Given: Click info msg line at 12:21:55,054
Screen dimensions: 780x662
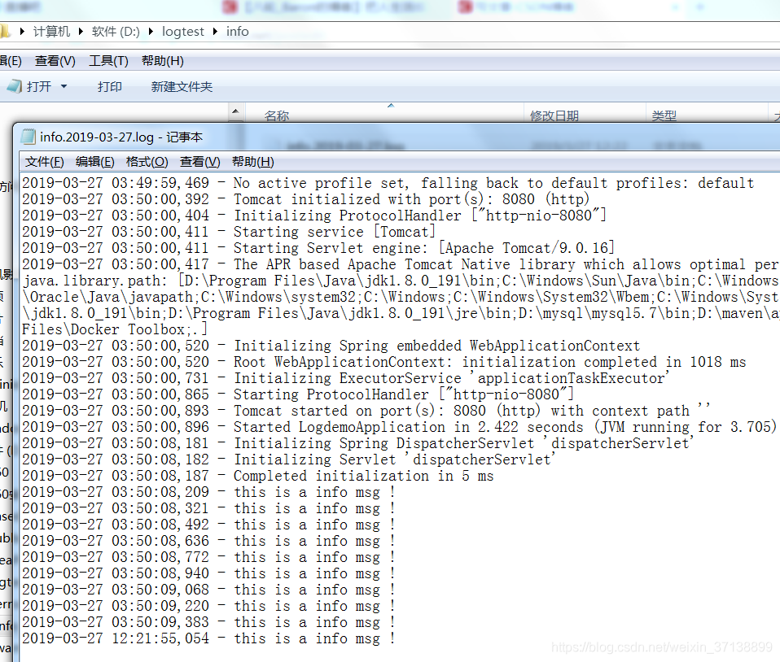Looking at the screenshot, I should (209, 638).
